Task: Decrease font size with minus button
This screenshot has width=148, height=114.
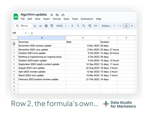Action: pos(120,26)
